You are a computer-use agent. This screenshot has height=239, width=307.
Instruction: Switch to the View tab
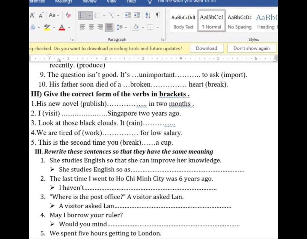point(112,1)
